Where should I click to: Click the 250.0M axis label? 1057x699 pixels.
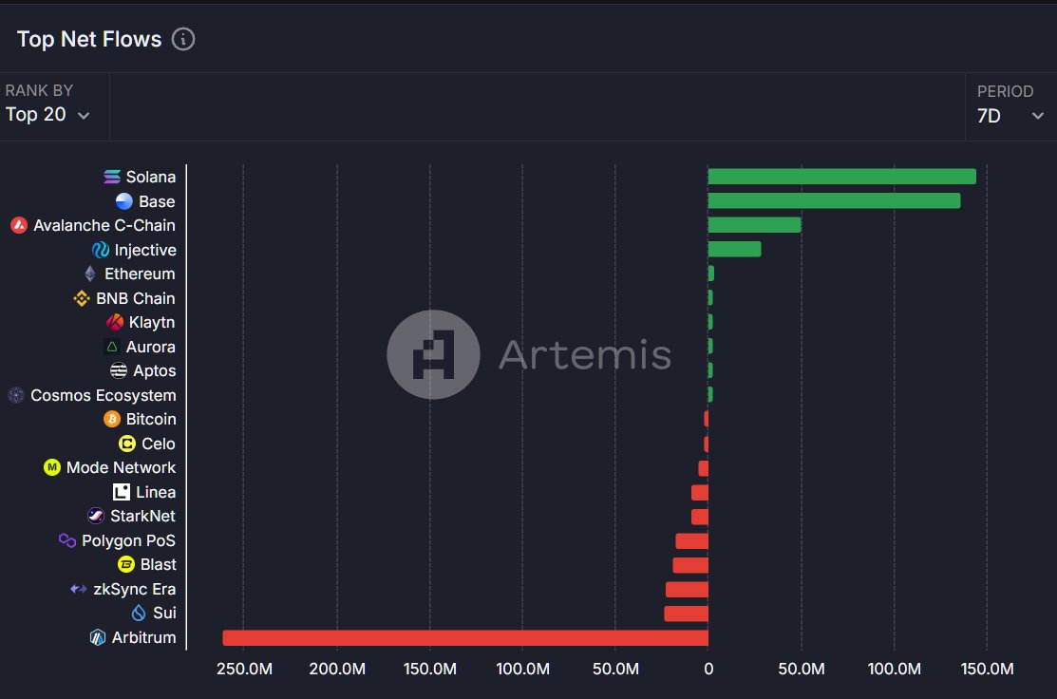(244, 669)
